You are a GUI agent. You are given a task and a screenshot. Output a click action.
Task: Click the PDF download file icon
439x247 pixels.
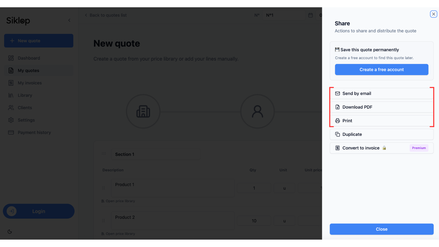coord(337,107)
